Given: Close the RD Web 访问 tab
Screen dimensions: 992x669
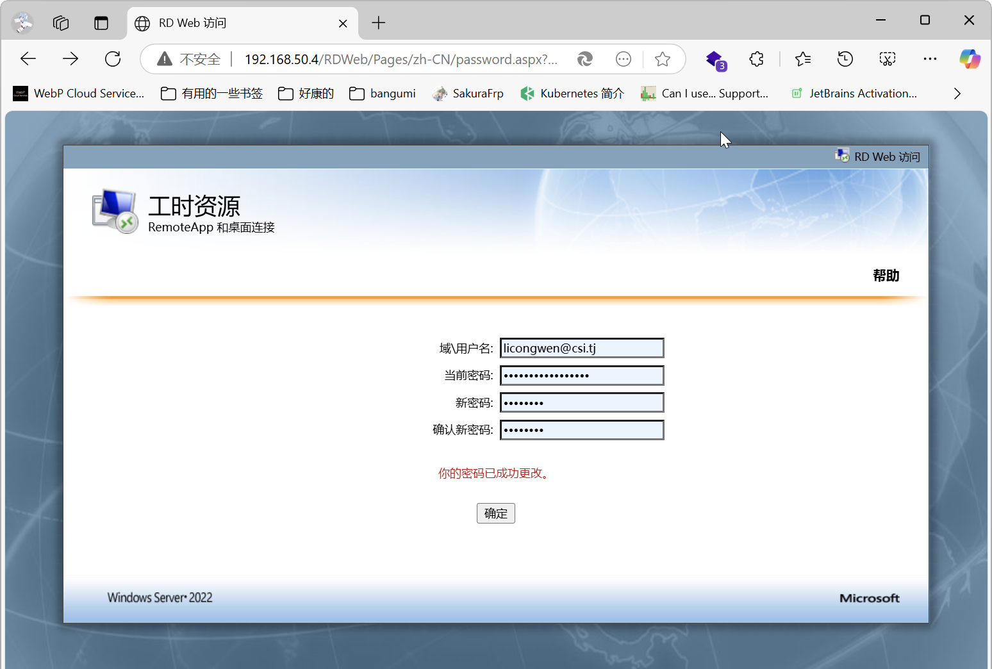Looking at the screenshot, I should click(343, 24).
